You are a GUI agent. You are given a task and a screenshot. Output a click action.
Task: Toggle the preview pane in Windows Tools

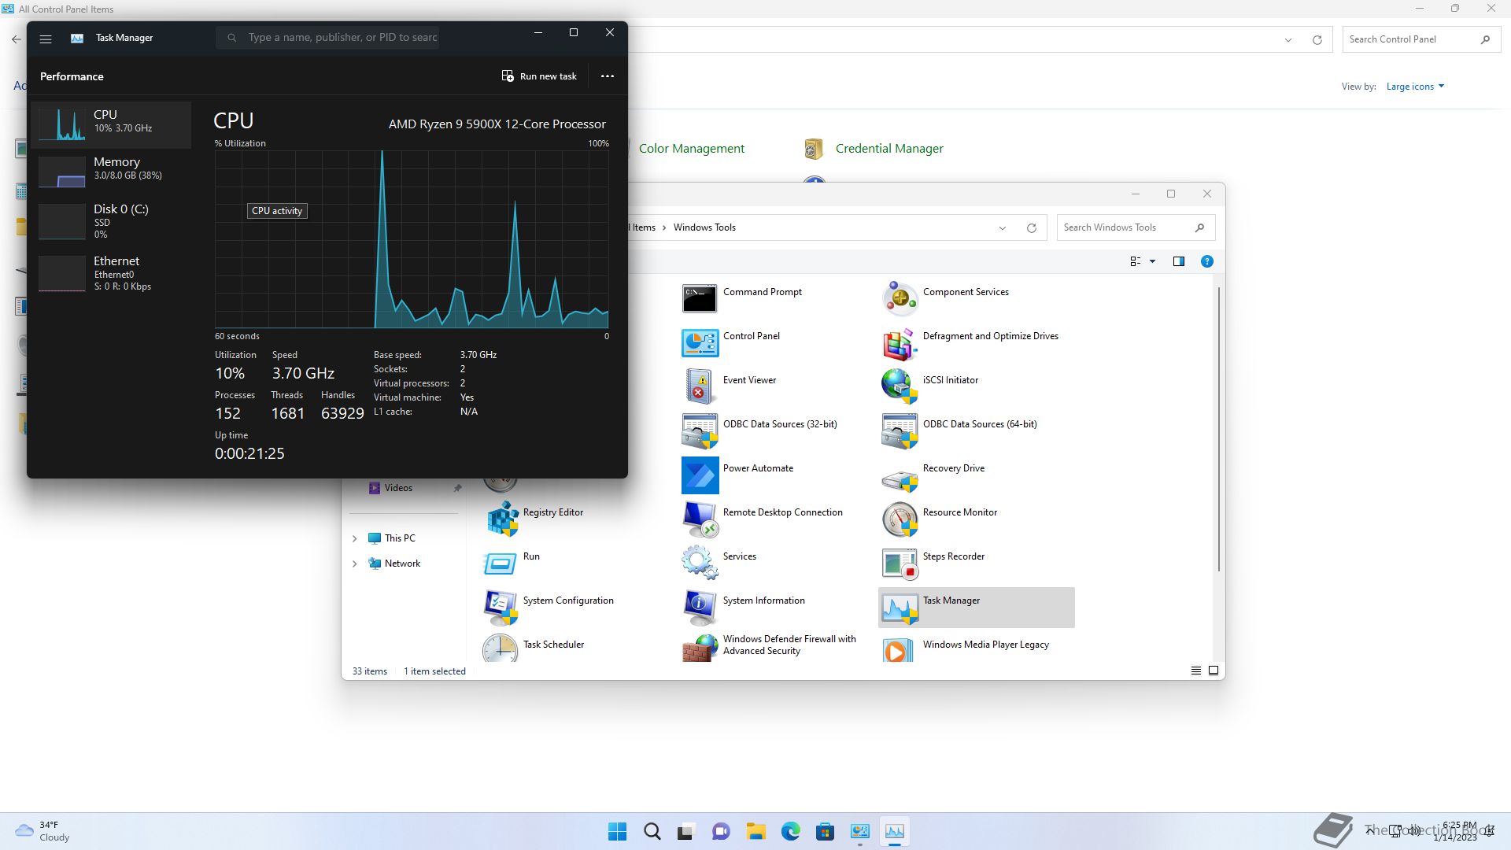(x=1179, y=261)
